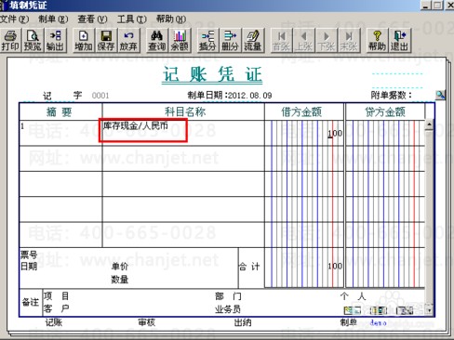
Task: Exit with the 退出 toolbar icon
Action: pyautogui.click(x=399, y=40)
